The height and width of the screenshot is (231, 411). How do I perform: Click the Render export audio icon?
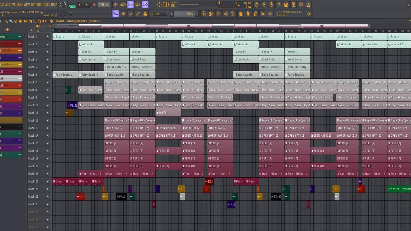293,4
